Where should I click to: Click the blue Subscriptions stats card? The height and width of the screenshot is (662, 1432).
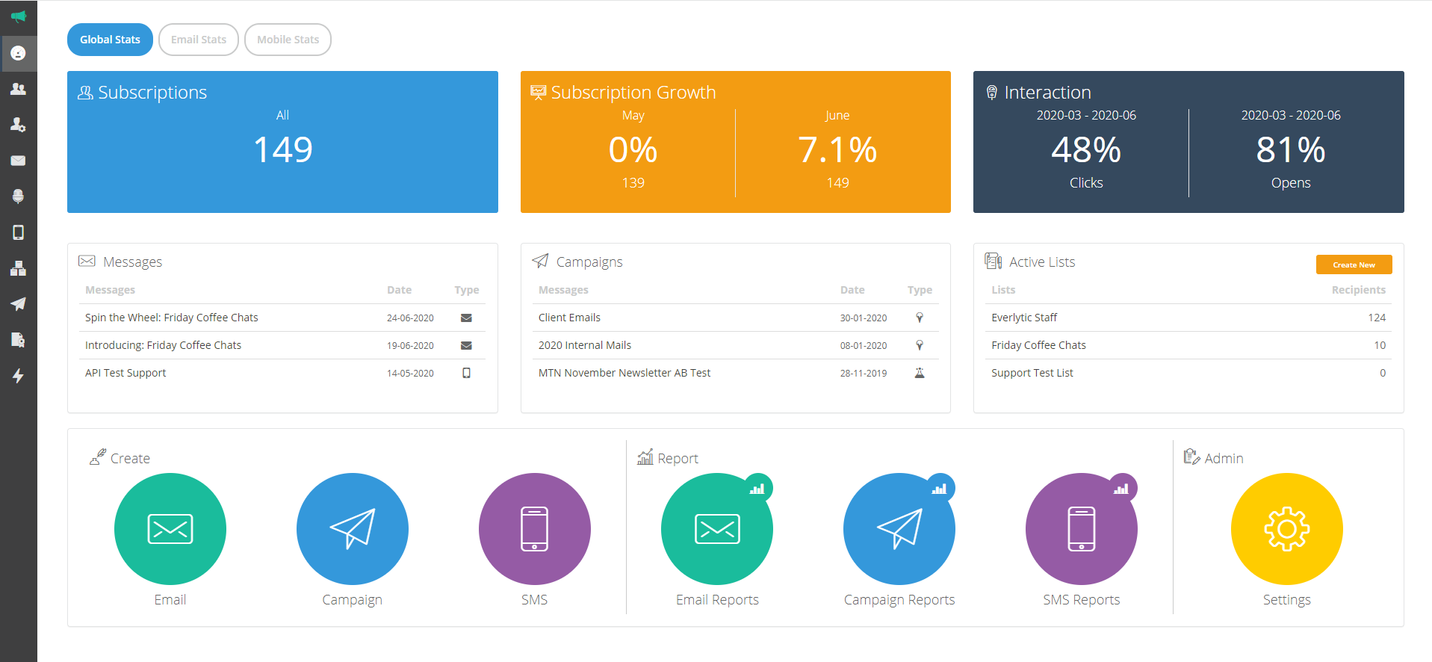click(282, 142)
